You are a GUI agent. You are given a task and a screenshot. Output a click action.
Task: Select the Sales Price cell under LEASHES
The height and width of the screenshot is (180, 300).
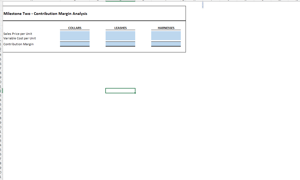120,34
